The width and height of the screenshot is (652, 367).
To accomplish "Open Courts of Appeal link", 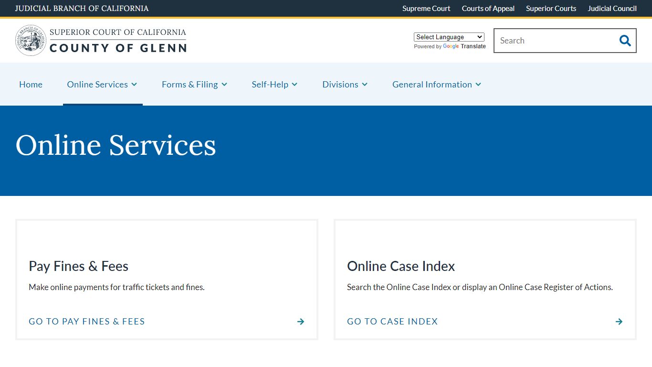I will click(x=488, y=8).
